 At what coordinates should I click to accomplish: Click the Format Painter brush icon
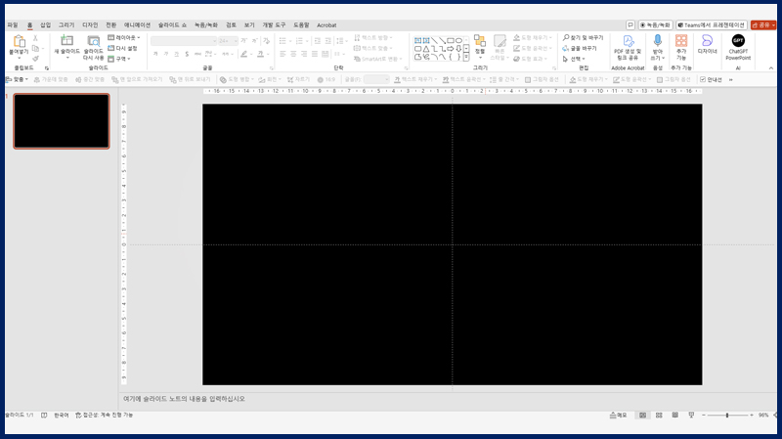[x=35, y=59]
